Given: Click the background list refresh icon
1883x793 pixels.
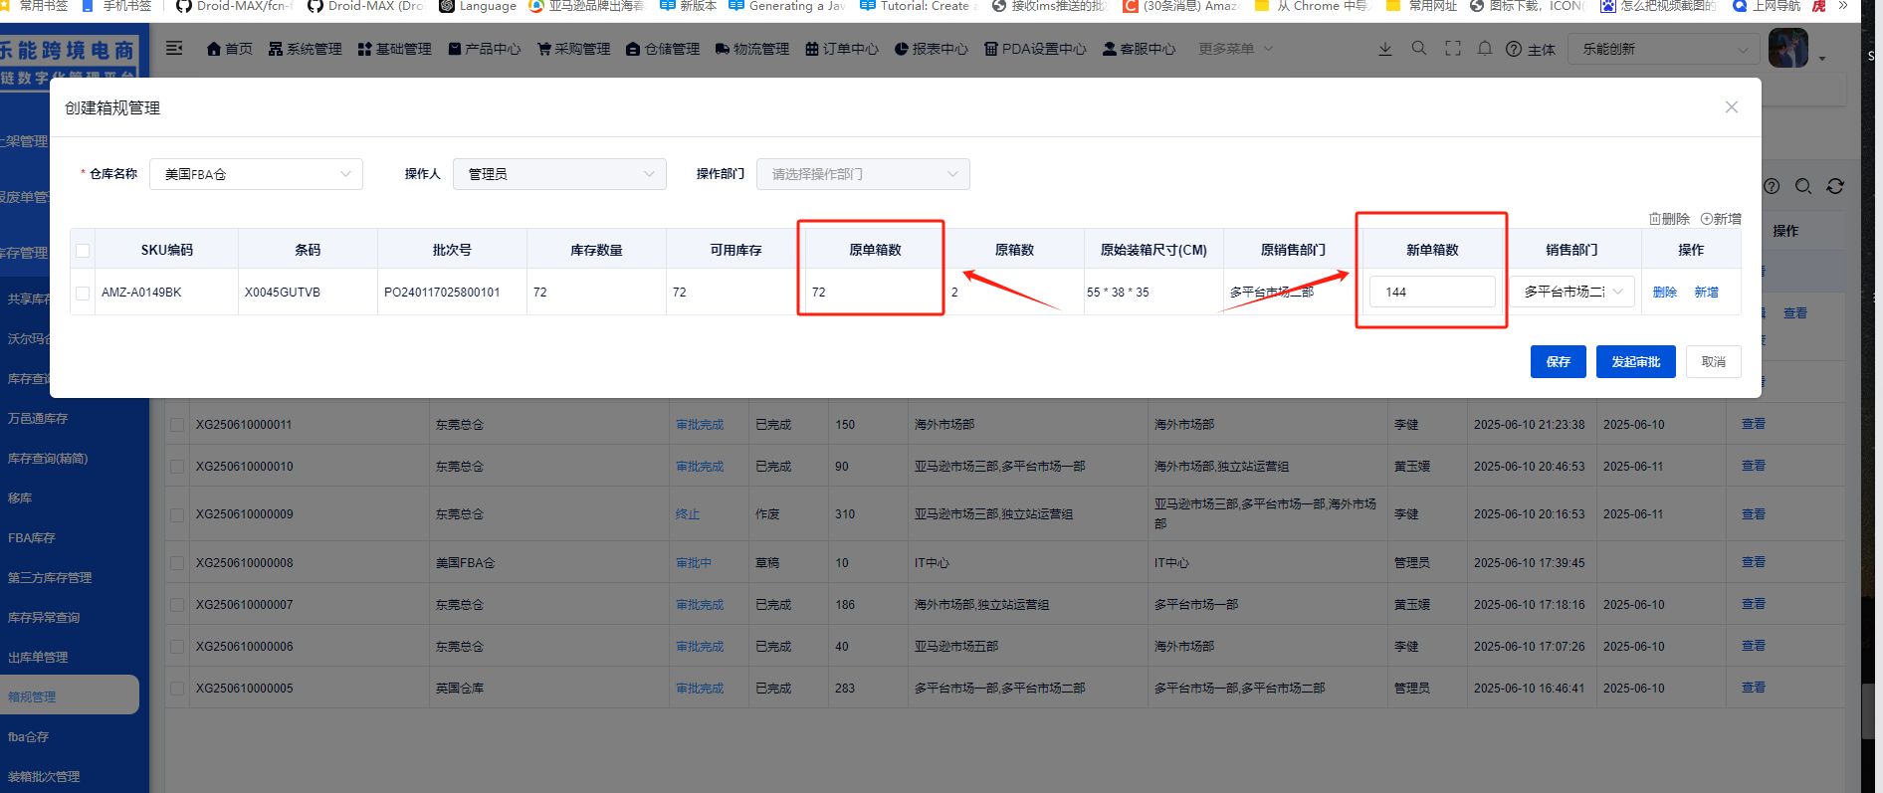Looking at the screenshot, I should tap(1835, 186).
